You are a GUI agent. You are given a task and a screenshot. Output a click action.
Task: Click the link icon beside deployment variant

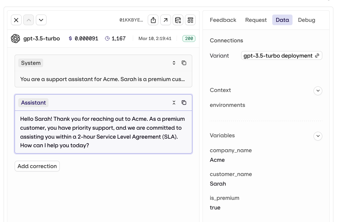click(x=317, y=56)
